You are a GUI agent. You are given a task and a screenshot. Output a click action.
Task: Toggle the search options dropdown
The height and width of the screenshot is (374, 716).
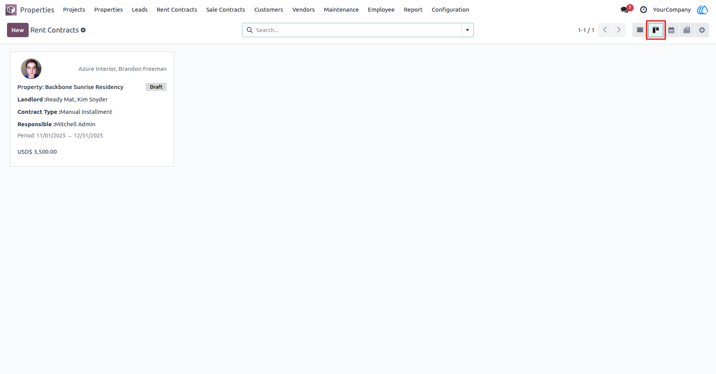pos(467,30)
